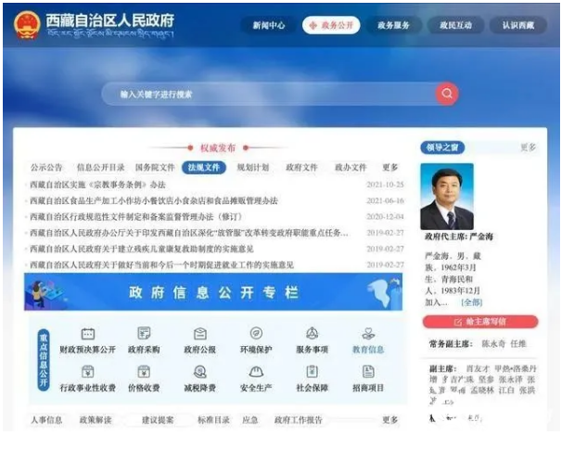Open the 安全生产 helmet icon
The image size is (574, 461).
point(256,372)
